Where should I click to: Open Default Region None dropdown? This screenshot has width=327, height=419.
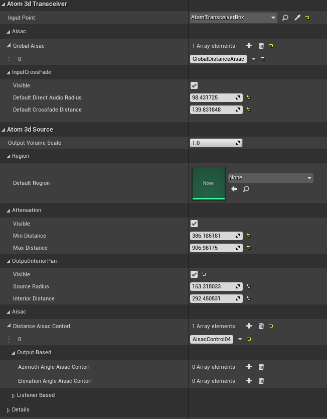point(270,178)
